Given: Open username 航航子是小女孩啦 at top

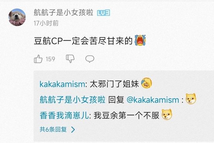Looking at the screenshot, I should coord(64,13).
